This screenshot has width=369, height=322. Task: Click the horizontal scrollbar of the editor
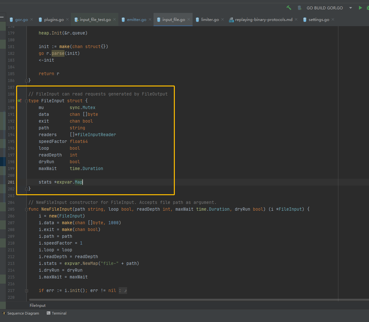coord(199,300)
